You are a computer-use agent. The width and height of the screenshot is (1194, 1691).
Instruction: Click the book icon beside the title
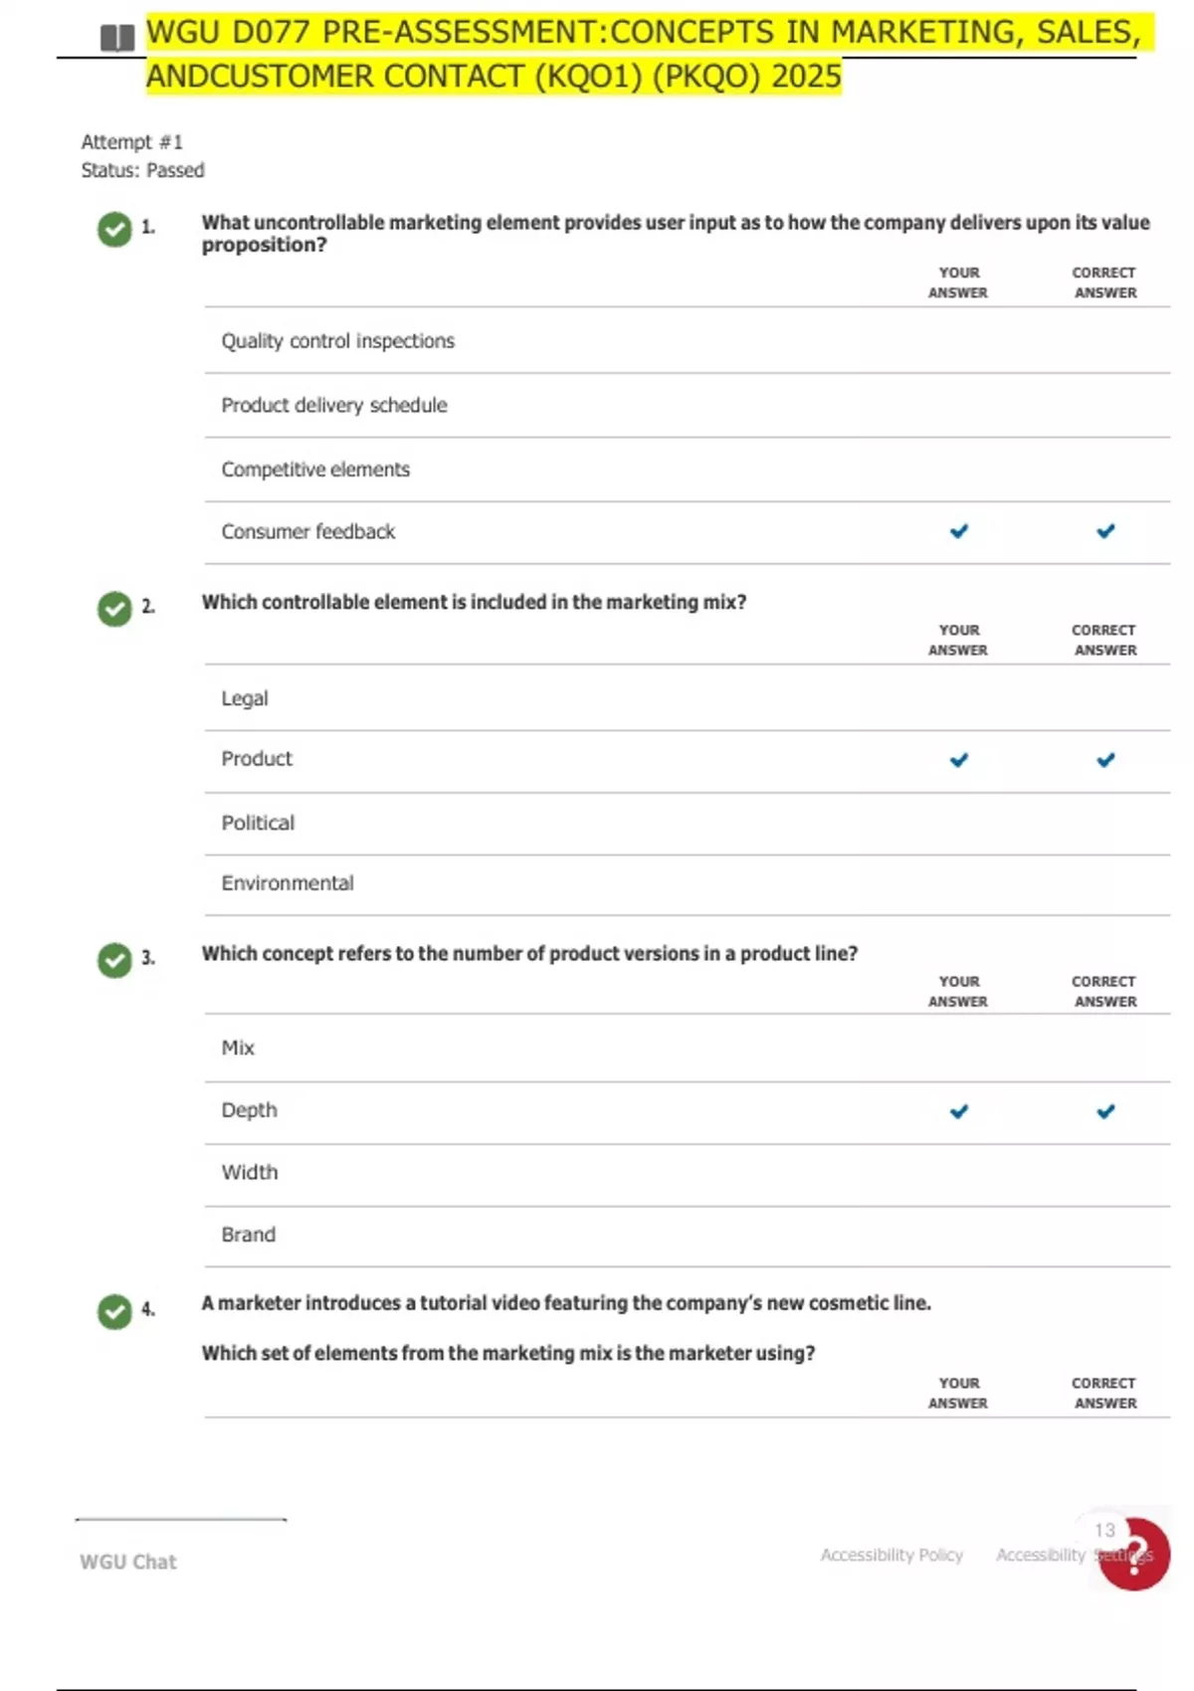pyautogui.click(x=117, y=39)
